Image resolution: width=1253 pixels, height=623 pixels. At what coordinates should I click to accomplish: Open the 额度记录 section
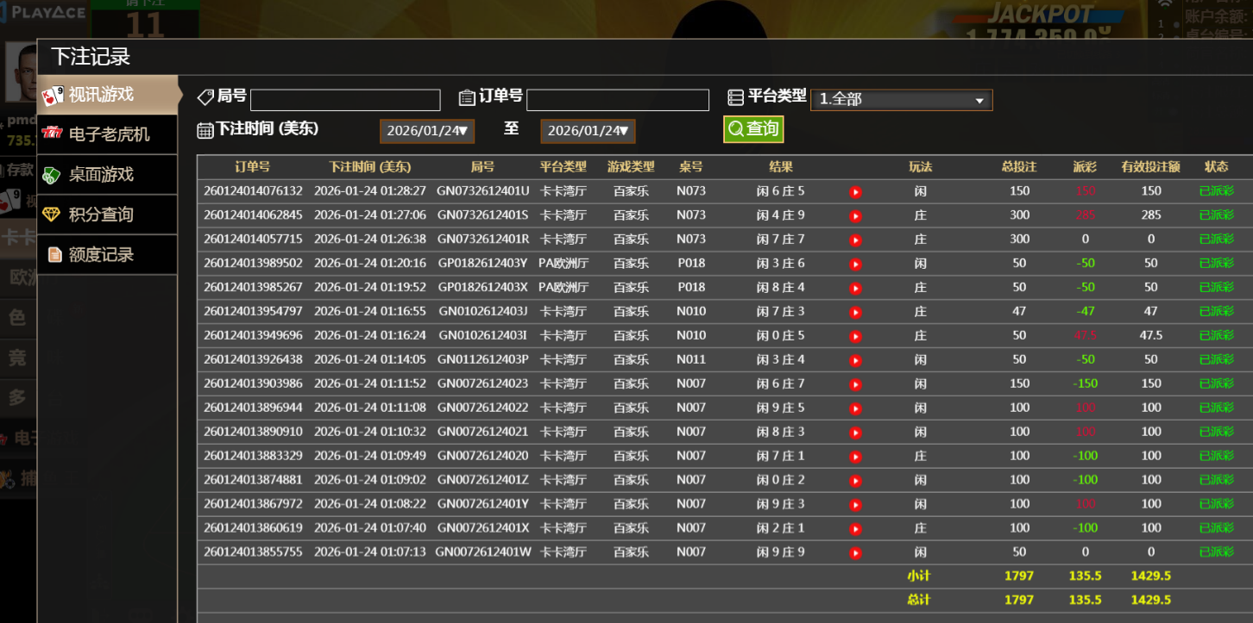coord(100,255)
